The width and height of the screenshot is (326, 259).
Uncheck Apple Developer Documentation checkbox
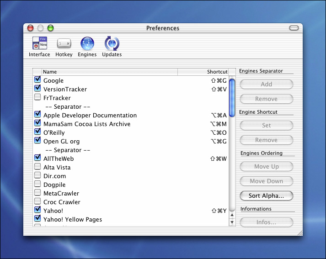pos(37,114)
